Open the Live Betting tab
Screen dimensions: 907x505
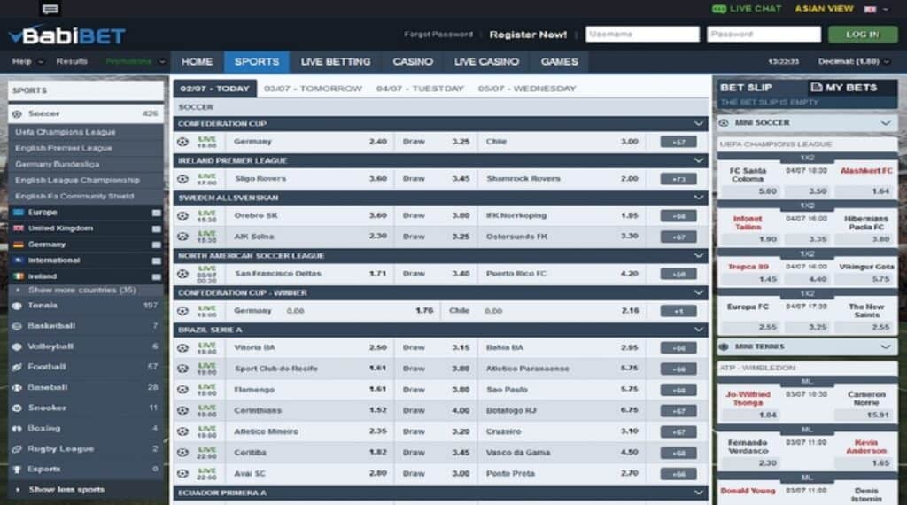tap(336, 62)
